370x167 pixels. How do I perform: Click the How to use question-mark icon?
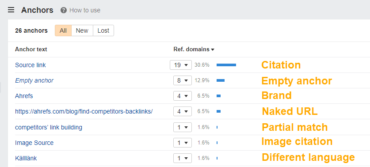64,10
